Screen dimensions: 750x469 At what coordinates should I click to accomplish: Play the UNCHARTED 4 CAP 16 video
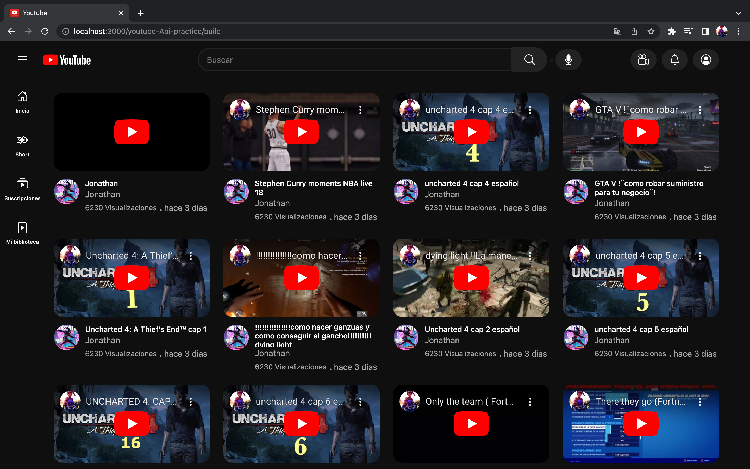coord(132,423)
